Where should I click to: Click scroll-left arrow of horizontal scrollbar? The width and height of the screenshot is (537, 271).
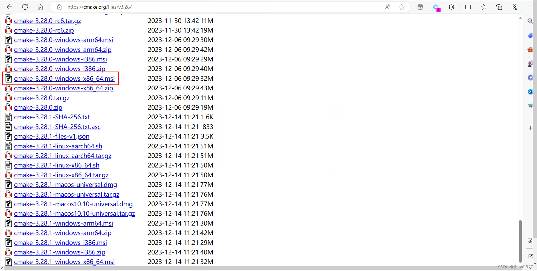click(x=2, y=268)
